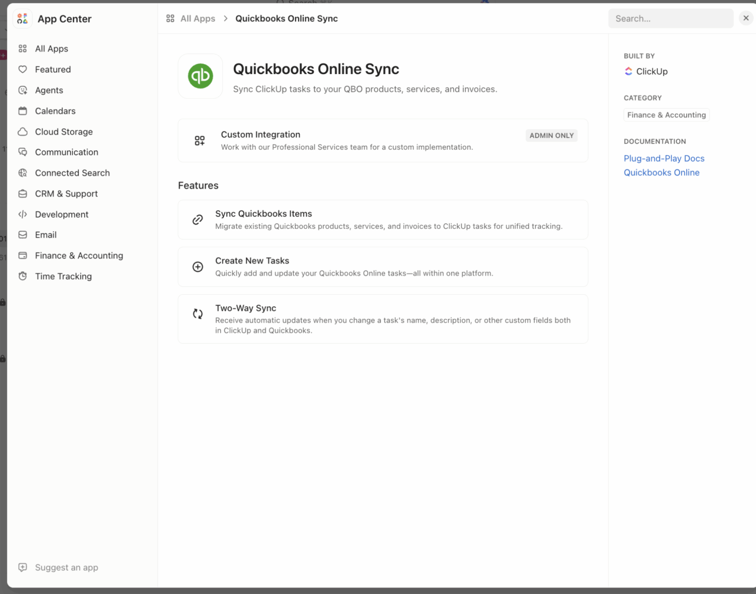Click the ClickUp logo under Built By
The image size is (756, 594).
tap(628, 71)
